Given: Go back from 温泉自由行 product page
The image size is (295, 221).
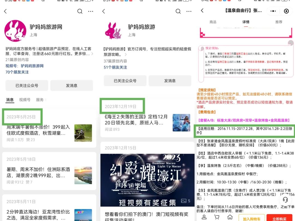Looking at the screenshot, I should click(x=202, y=11).
